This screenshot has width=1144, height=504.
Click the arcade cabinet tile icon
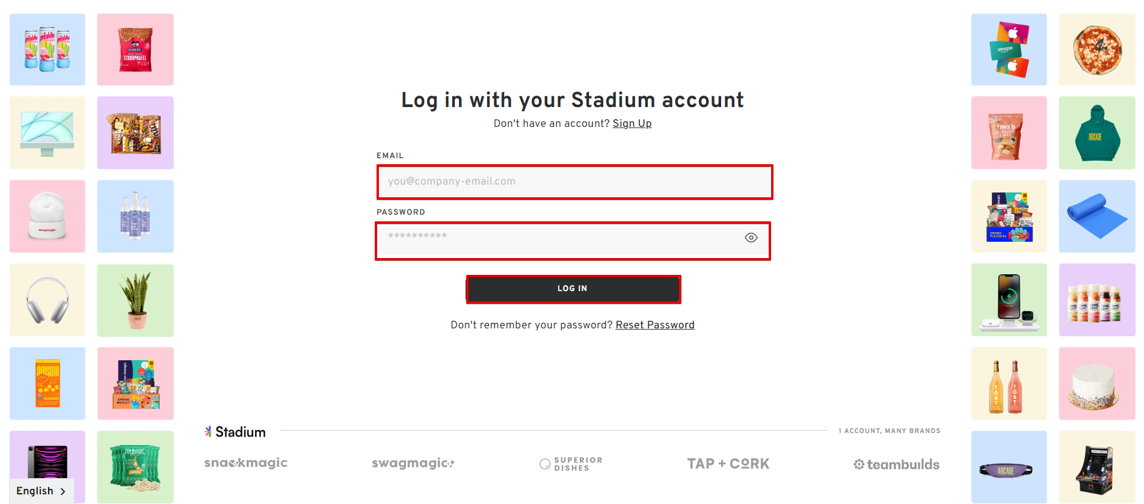pos(1096,467)
